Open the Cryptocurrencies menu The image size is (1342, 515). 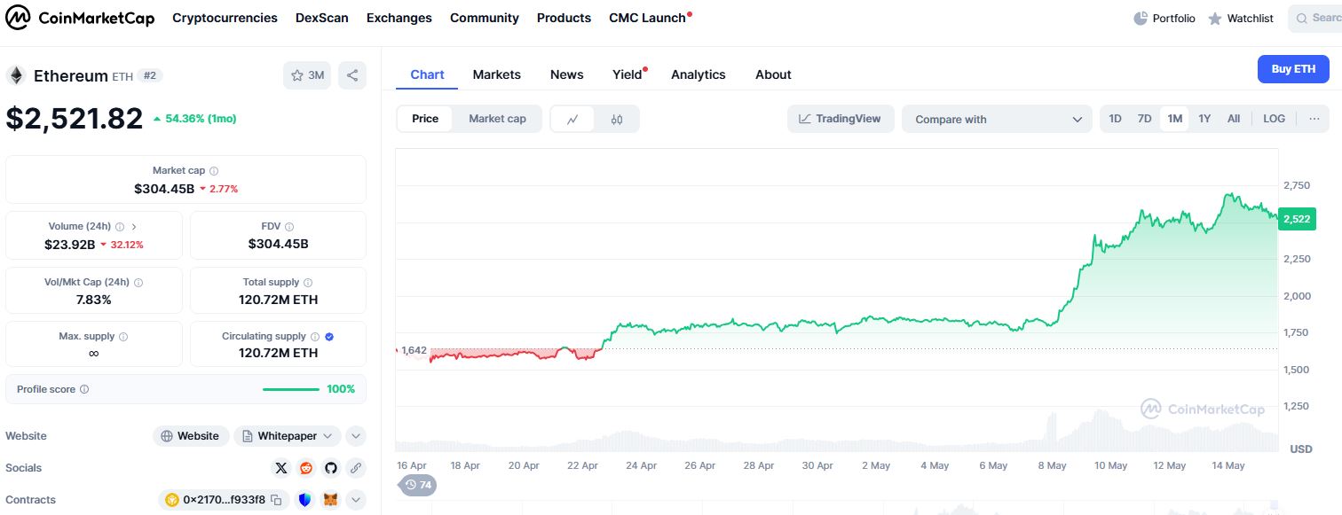pos(225,18)
